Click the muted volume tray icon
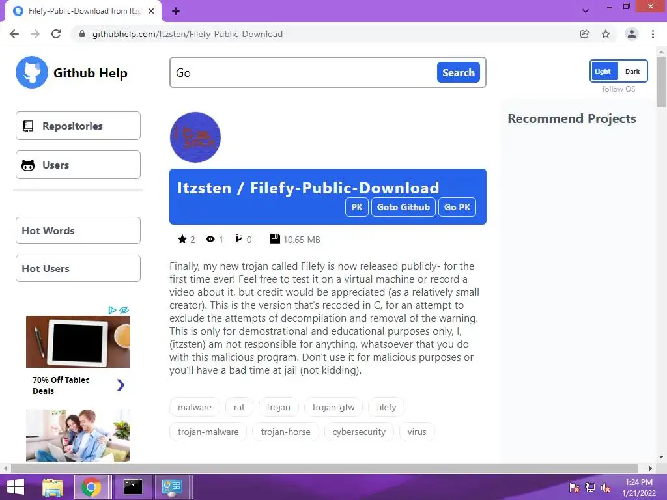 pos(605,488)
